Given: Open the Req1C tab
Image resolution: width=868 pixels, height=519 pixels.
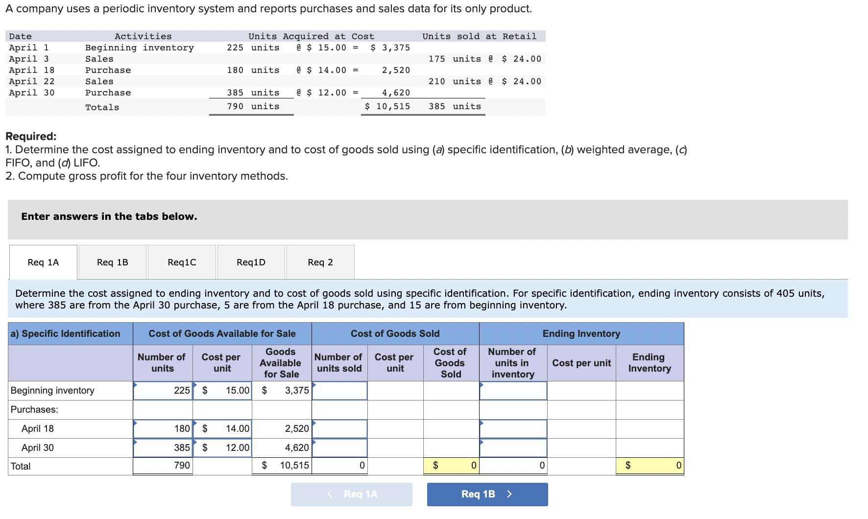Looking at the screenshot, I should [x=181, y=262].
